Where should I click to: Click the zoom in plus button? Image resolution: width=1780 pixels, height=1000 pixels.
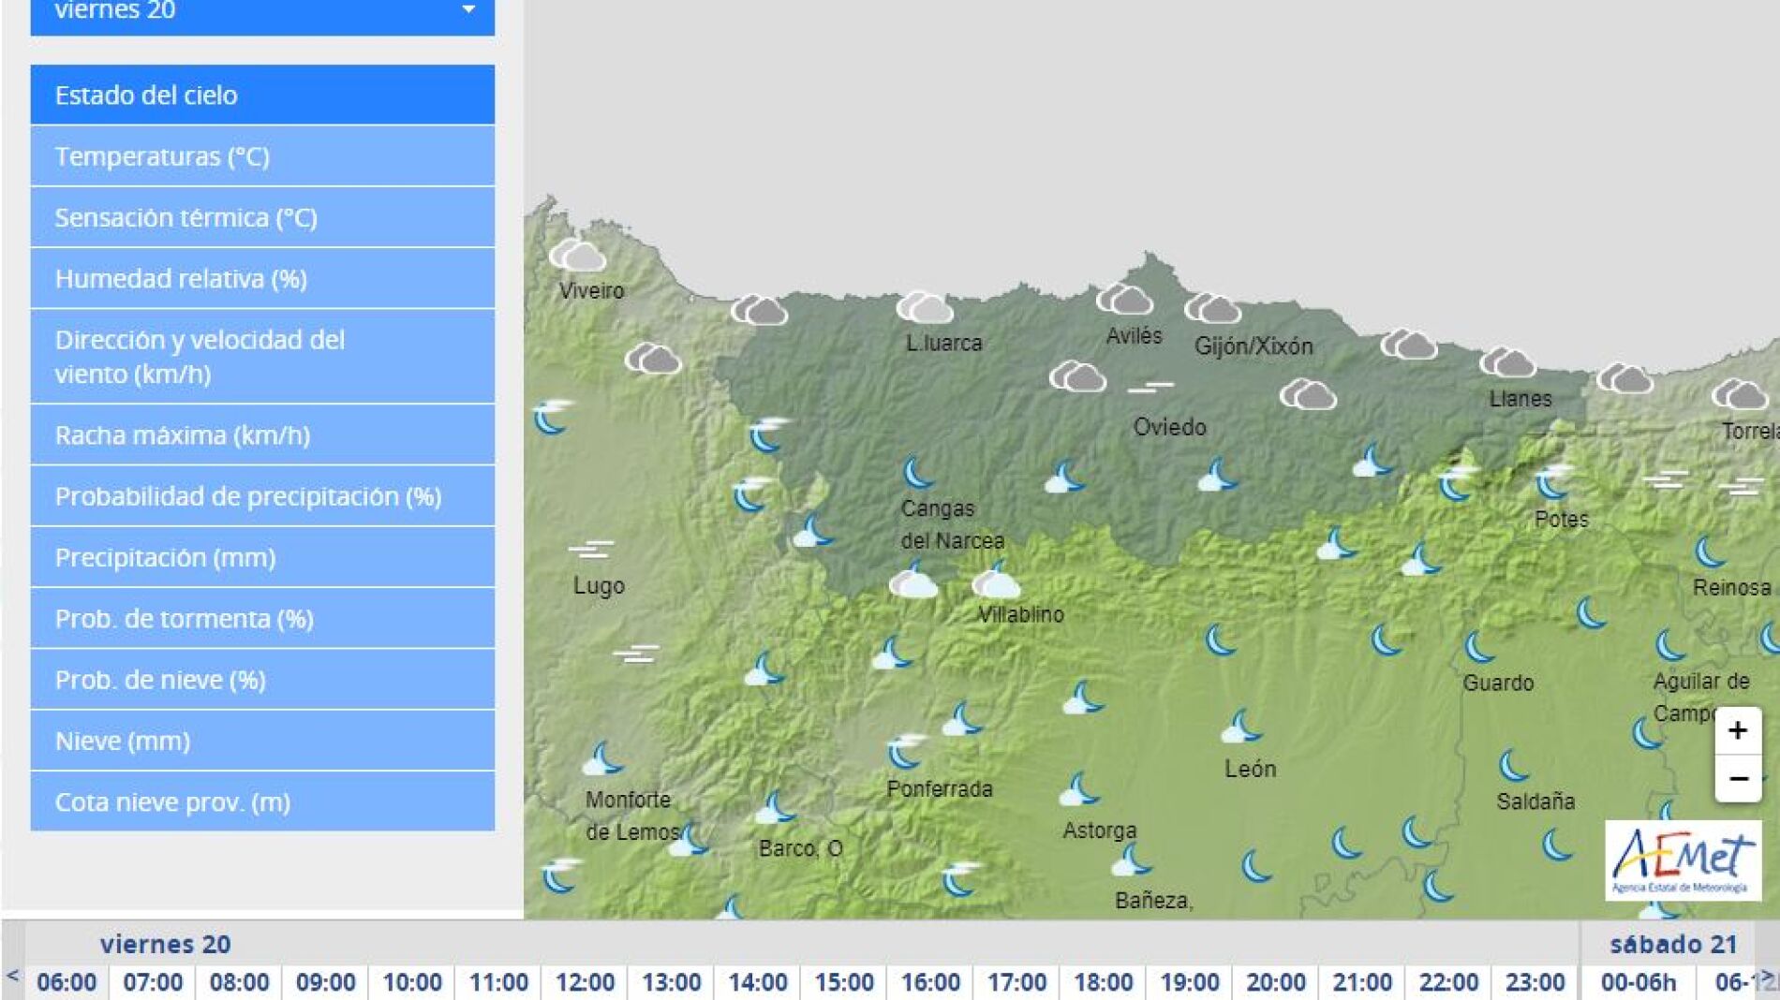coord(1737,730)
